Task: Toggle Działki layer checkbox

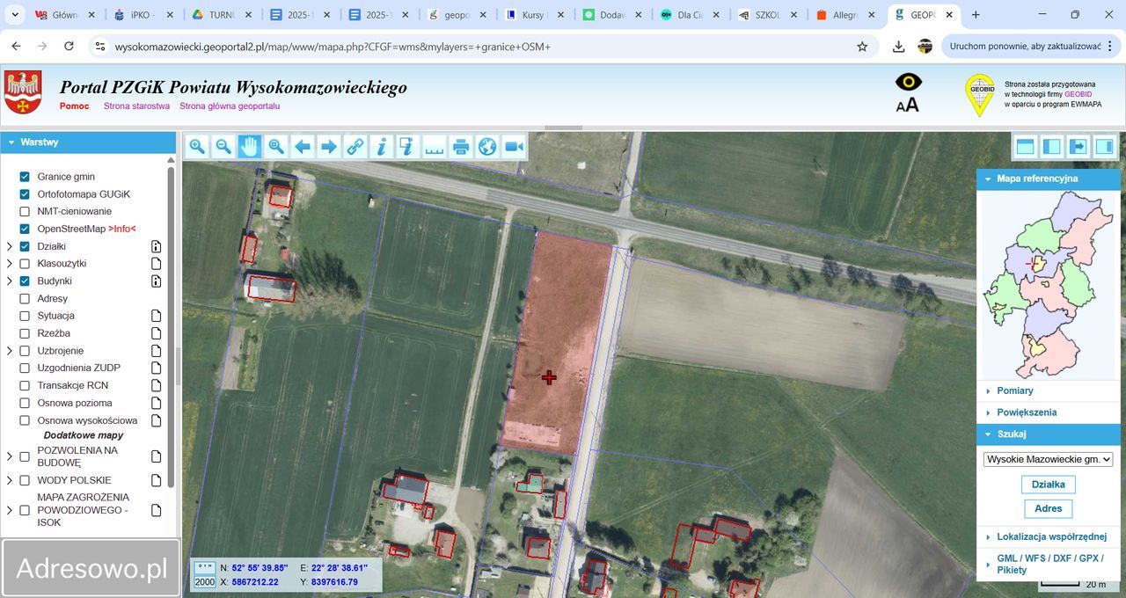Action: coord(25,246)
